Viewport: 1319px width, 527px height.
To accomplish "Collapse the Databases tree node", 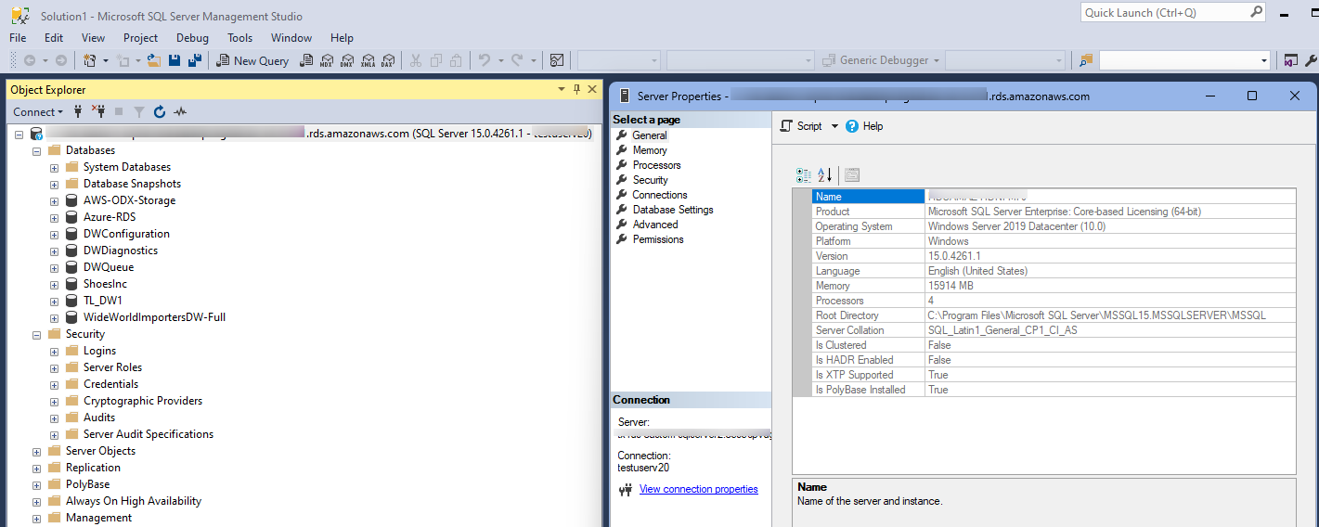I will [36, 150].
